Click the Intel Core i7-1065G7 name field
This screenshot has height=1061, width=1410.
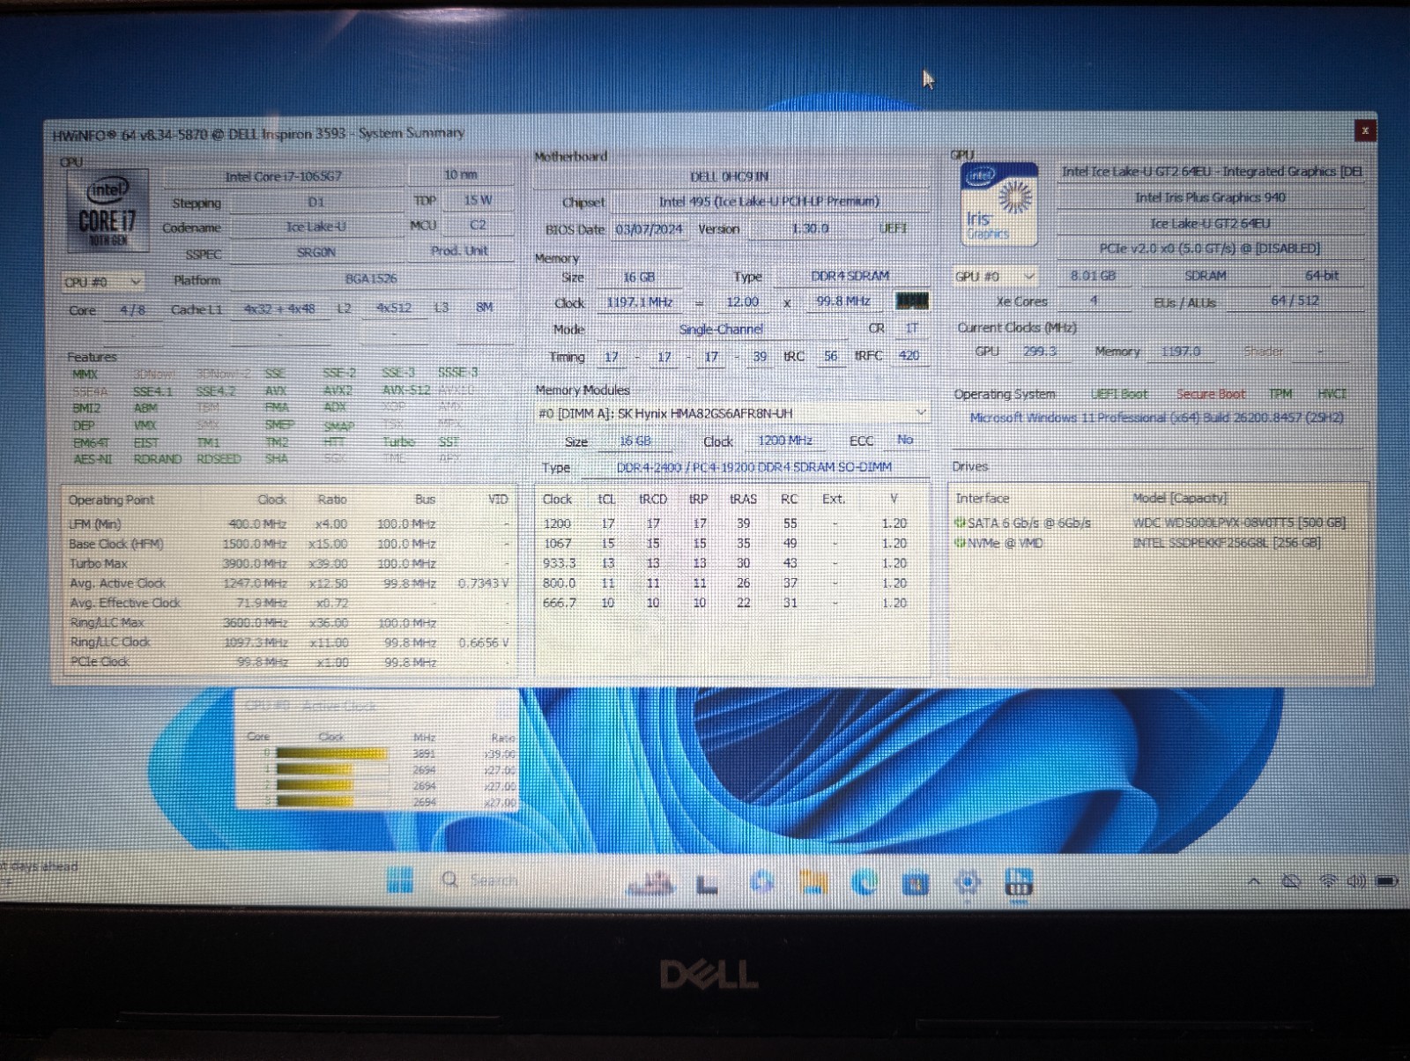click(x=283, y=176)
